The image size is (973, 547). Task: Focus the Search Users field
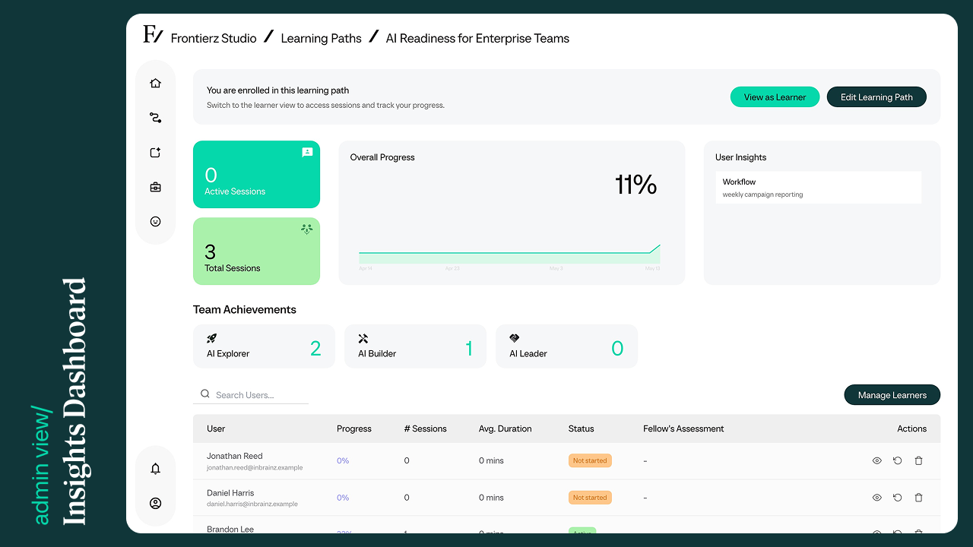click(x=251, y=395)
